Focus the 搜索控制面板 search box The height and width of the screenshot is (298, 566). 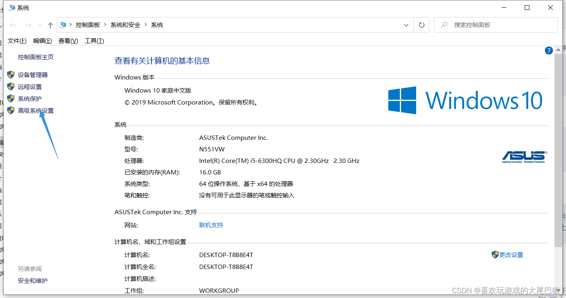click(496, 25)
